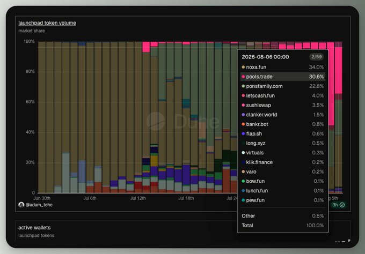The width and height of the screenshot is (365, 254).
Task: Click the Jul 18th axis label
Action: (186, 198)
